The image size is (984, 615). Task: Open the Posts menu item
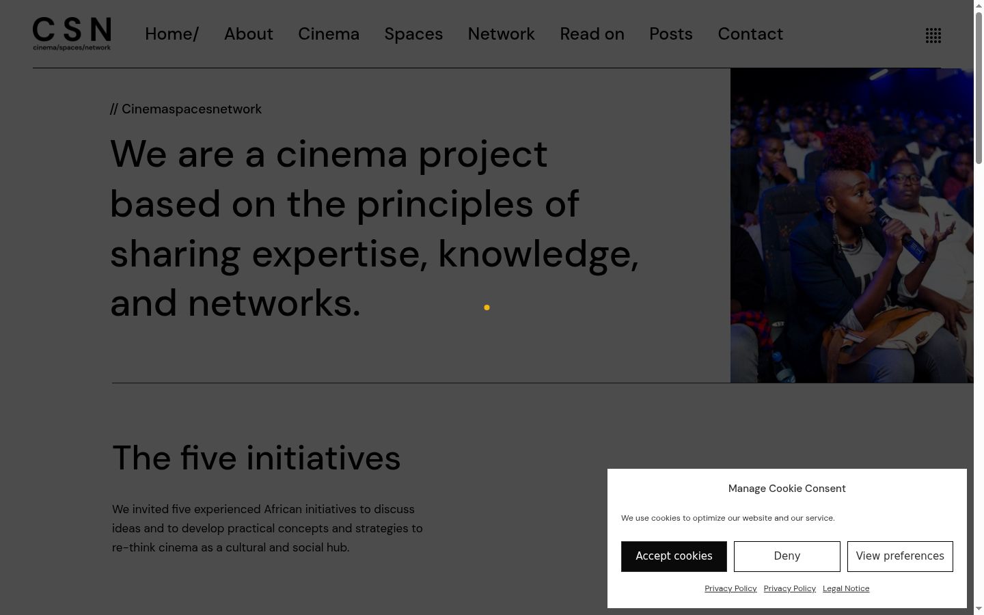point(671,34)
